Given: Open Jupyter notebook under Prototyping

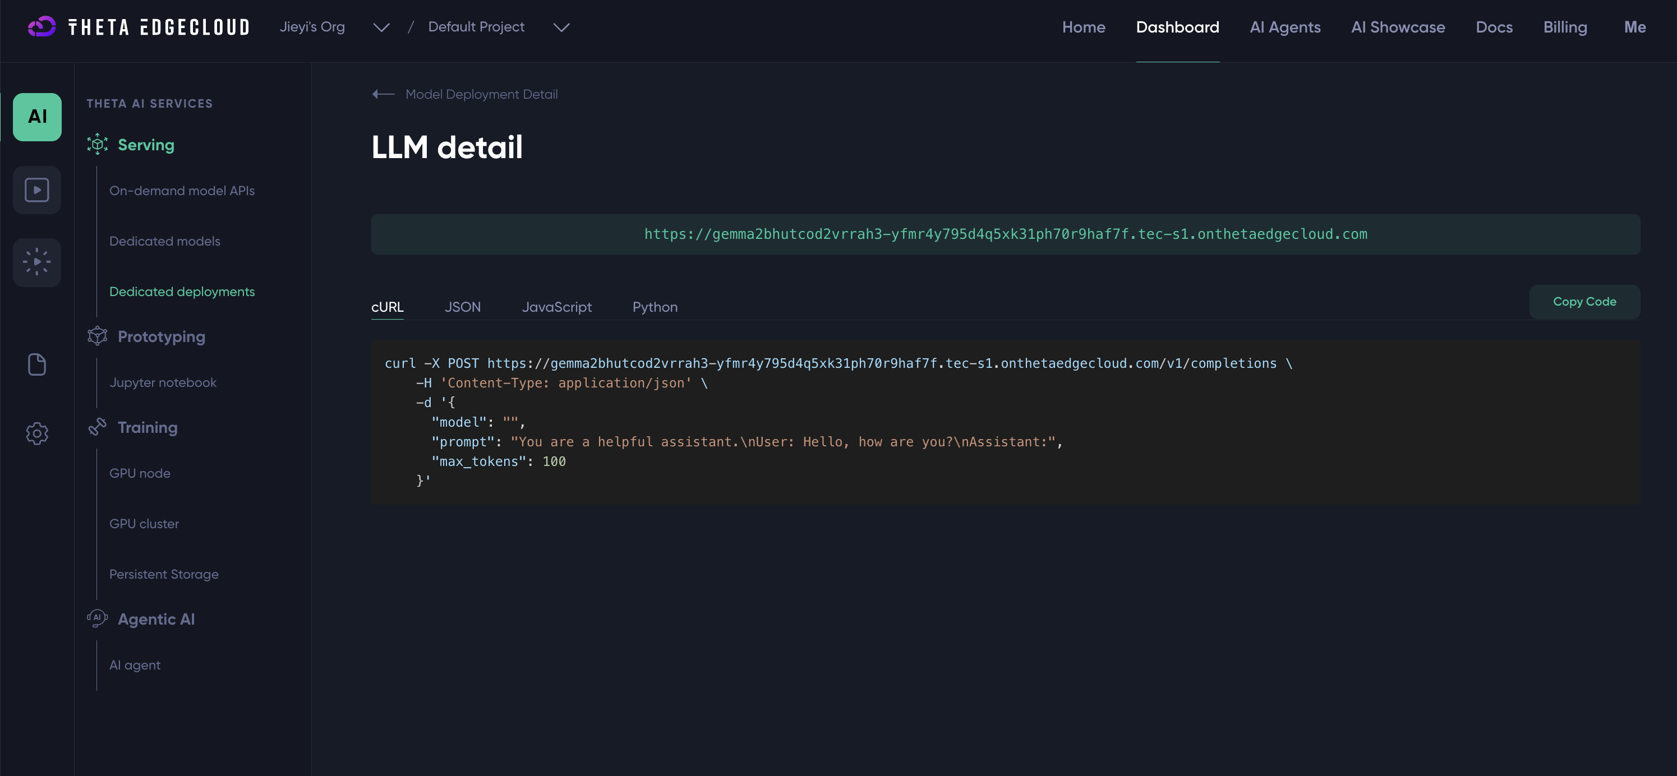Looking at the screenshot, I should point(163,382).
